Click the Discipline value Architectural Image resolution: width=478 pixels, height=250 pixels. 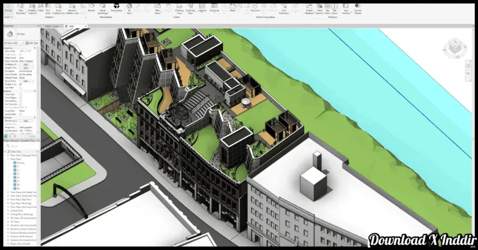[x=26, y=71]
